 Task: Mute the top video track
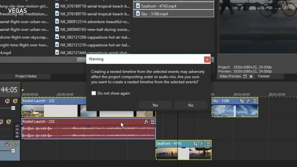(x=7, y=101)
